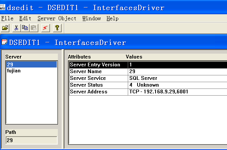This screenshot has height=150, width=227.
Task: Open the Edit menu
Action: click(x=25, y=18)
